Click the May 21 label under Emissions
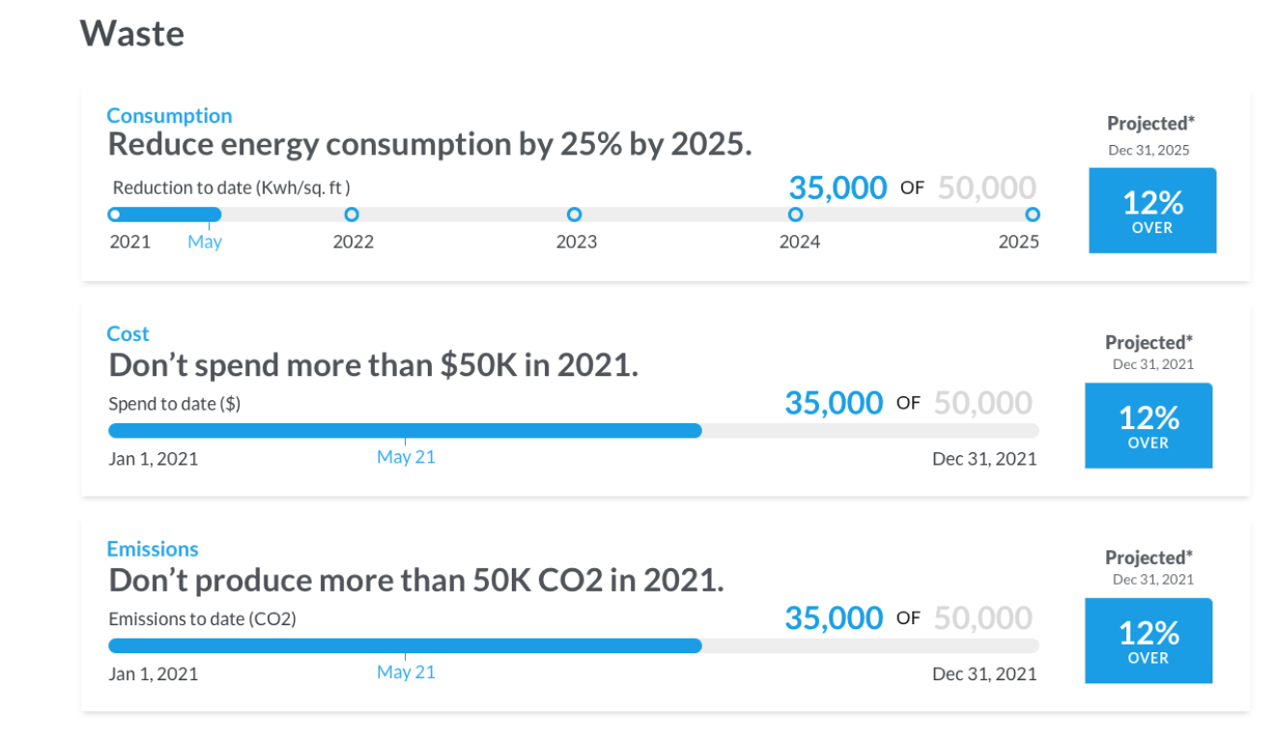The image size is (1279, 746). pos(406,672)
